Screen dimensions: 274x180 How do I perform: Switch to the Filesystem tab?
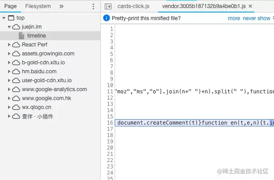38,6
